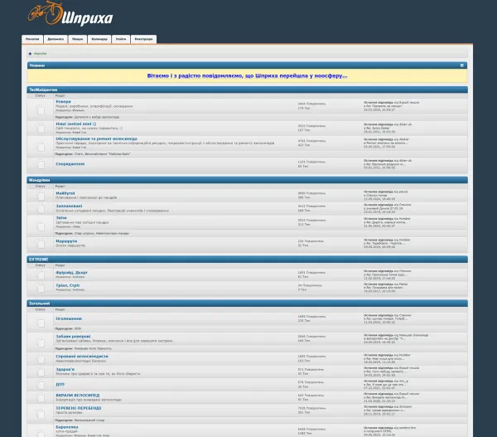
Task: Click the breadcrumb home icon beside shpryha
Action: (x=30, y=54)
